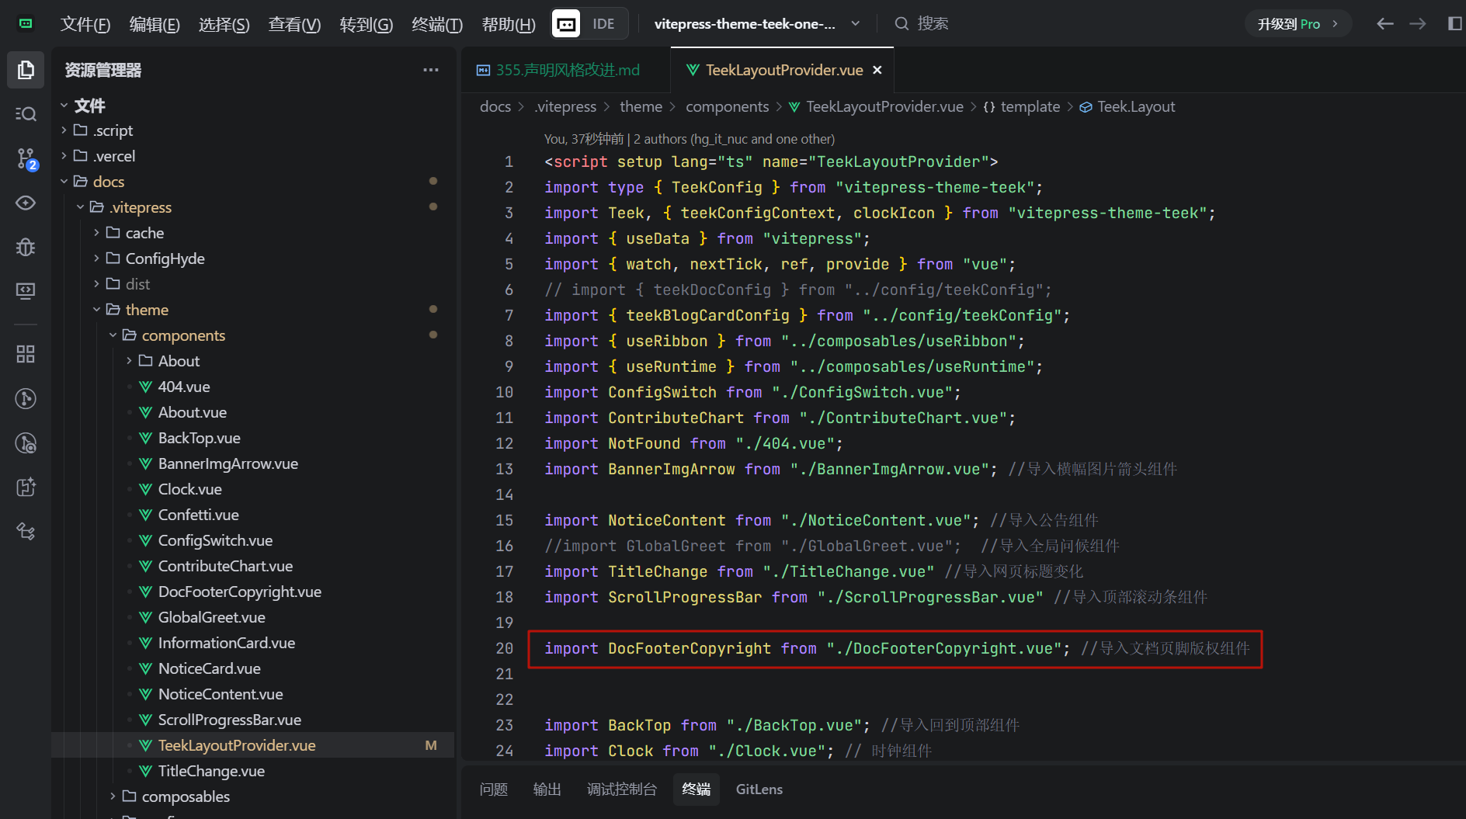Click the Upgrade to Pro button

pyautogui.click(x=1298, y=24)
